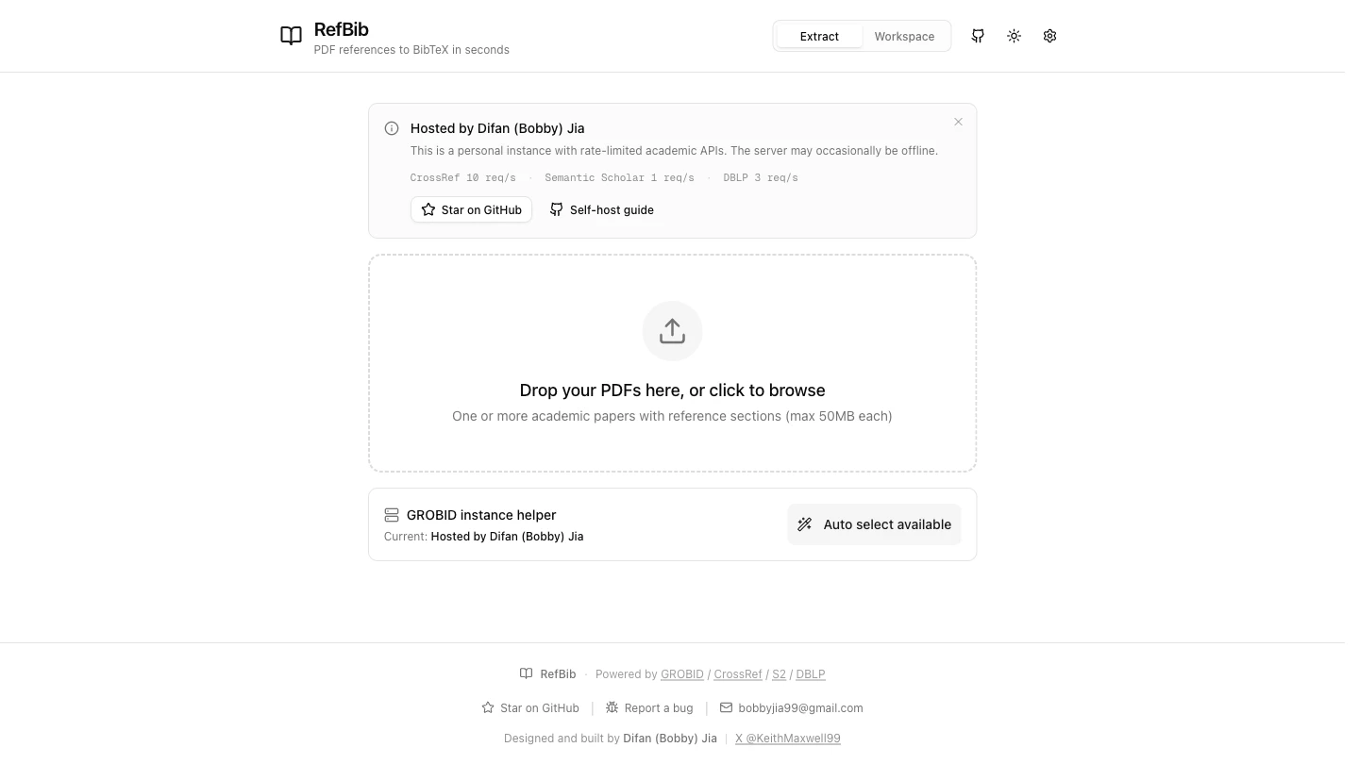Open the X @KeithMaxwell99 profile link
Image resolution: width=1359 pixels, height=764 pixels.
click(x=787, y=739)
